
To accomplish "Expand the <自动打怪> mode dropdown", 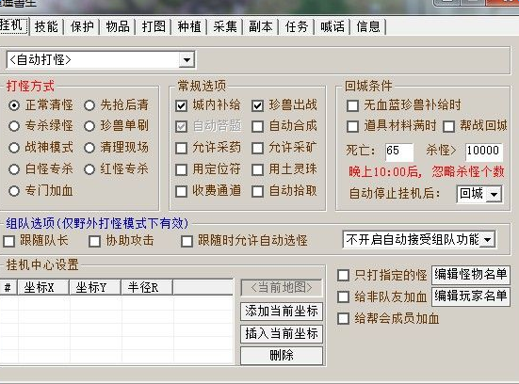I will [x=187, y=60].
